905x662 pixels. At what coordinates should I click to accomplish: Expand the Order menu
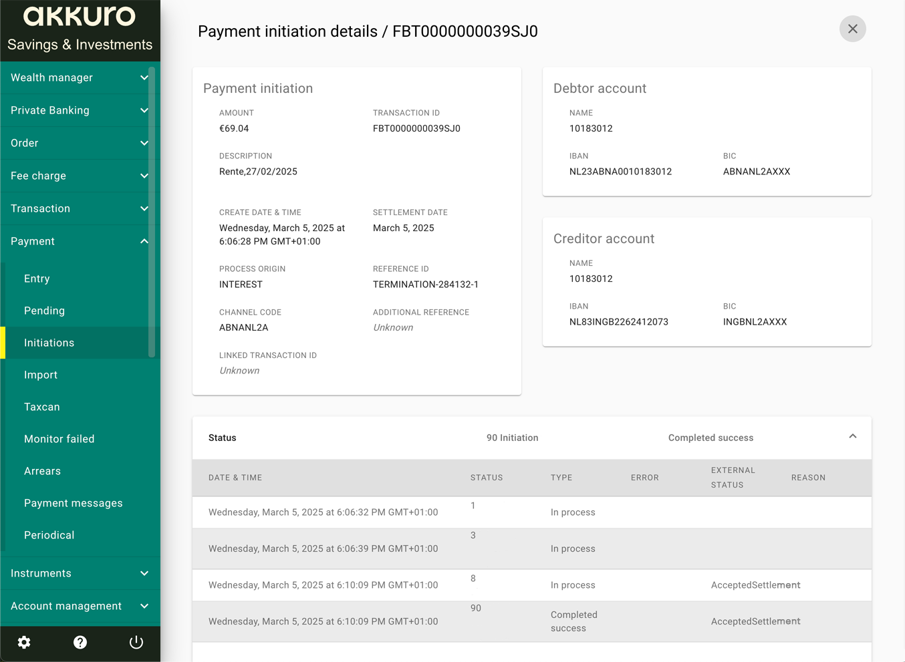click(x=80, y=143)
